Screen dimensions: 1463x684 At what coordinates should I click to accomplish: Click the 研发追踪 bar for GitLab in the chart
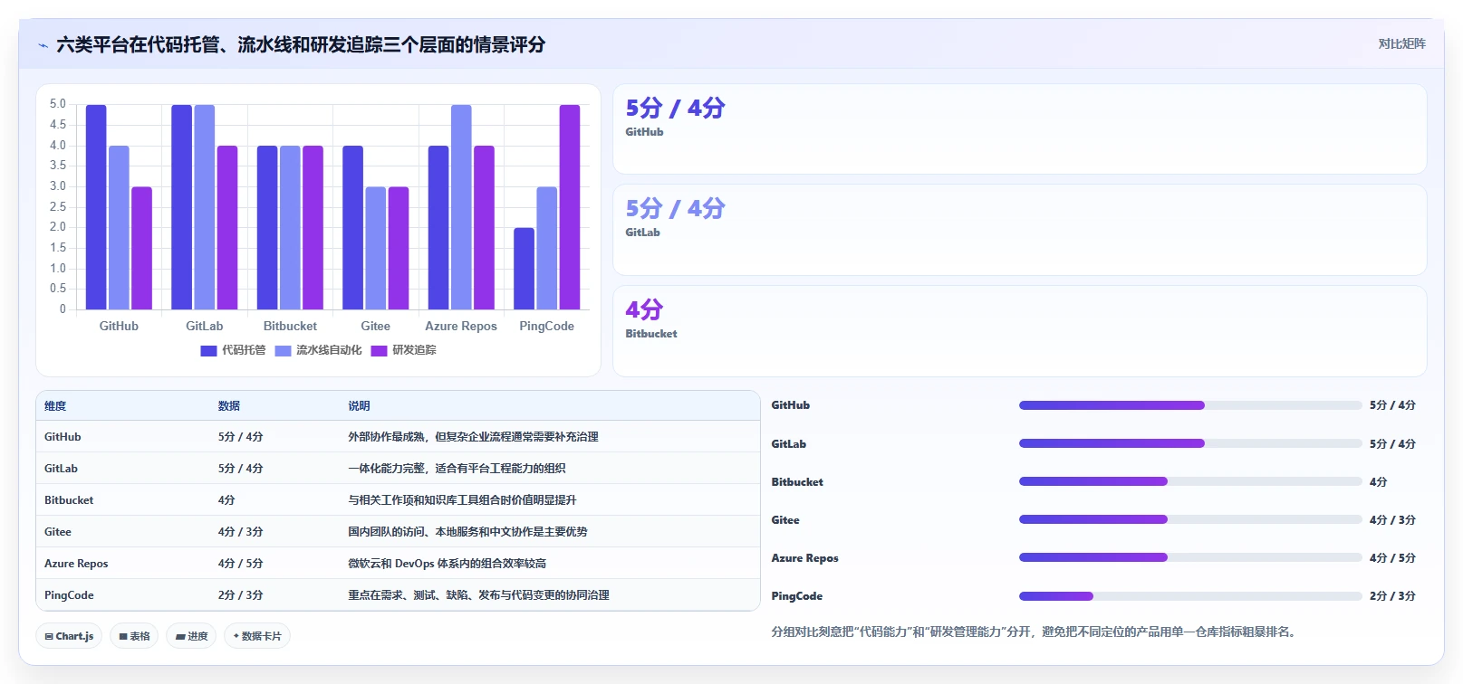[227, 228]
